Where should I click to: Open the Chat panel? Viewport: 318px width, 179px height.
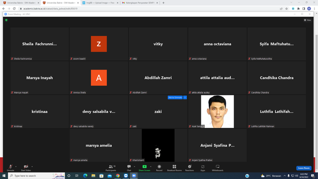(129, 168)
